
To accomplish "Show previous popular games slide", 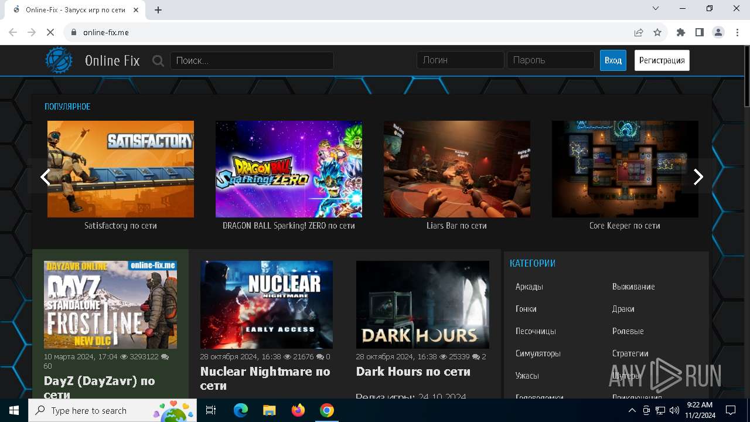I will point(45,176).
